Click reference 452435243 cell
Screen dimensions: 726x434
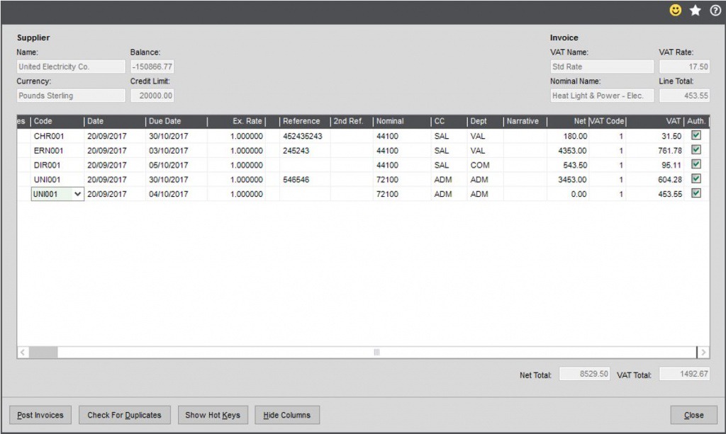pos(305,137)
